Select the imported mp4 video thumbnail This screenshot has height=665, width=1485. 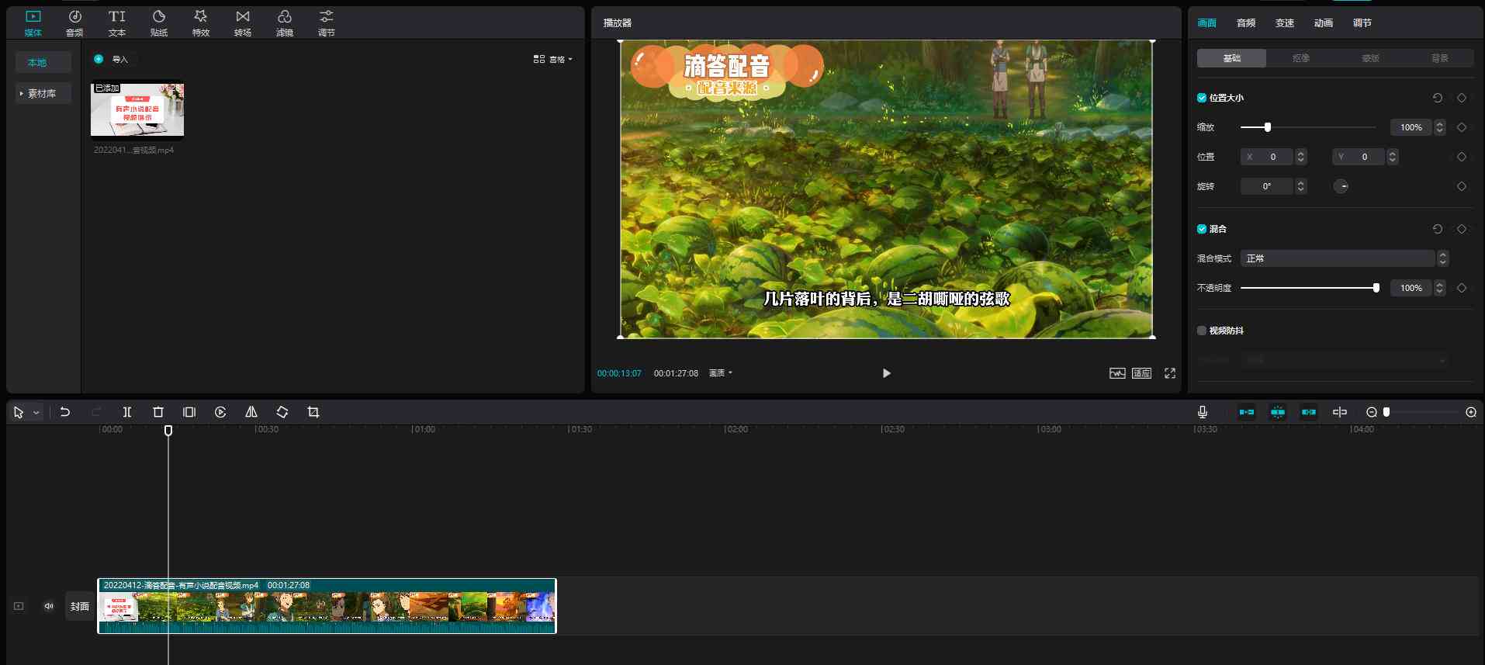(137, 110)
